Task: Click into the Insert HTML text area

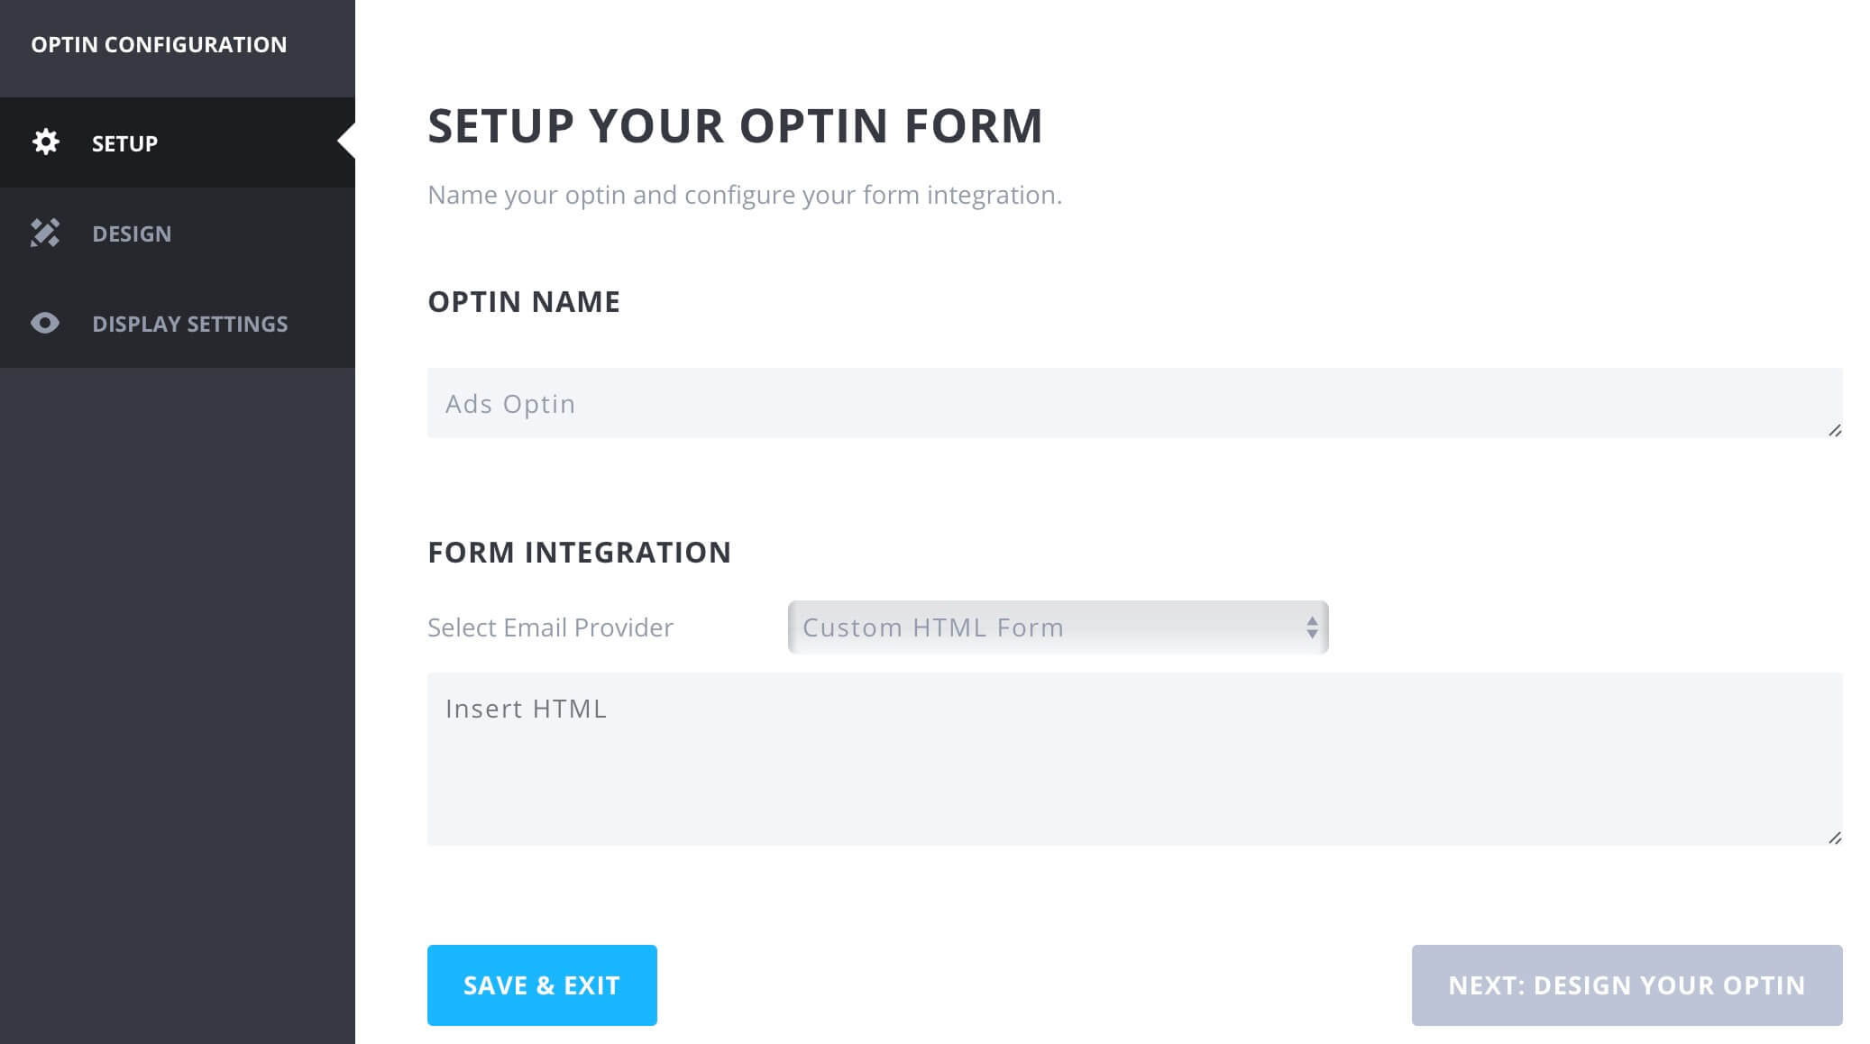Action: click(1134, 759)
